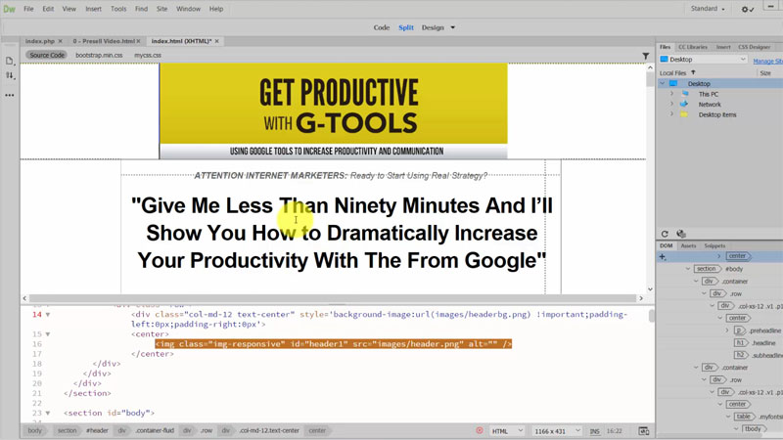The height and width of the screenshot is (440, 783).
Task: Click the Manage Sites link
Action: [767, 61]
